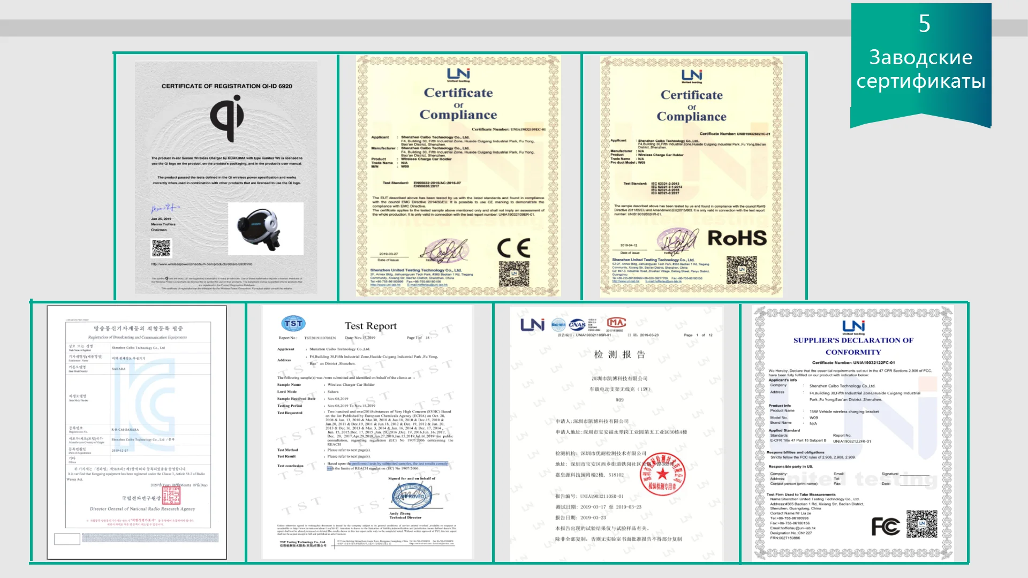
Task: Click the QR code on RoHS certificate
Action: (742, 270)
